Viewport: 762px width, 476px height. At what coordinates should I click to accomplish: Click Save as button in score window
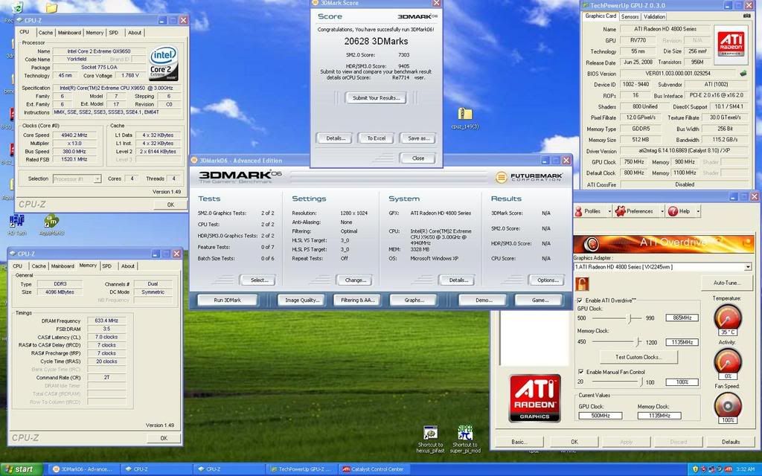coord(418,138)
